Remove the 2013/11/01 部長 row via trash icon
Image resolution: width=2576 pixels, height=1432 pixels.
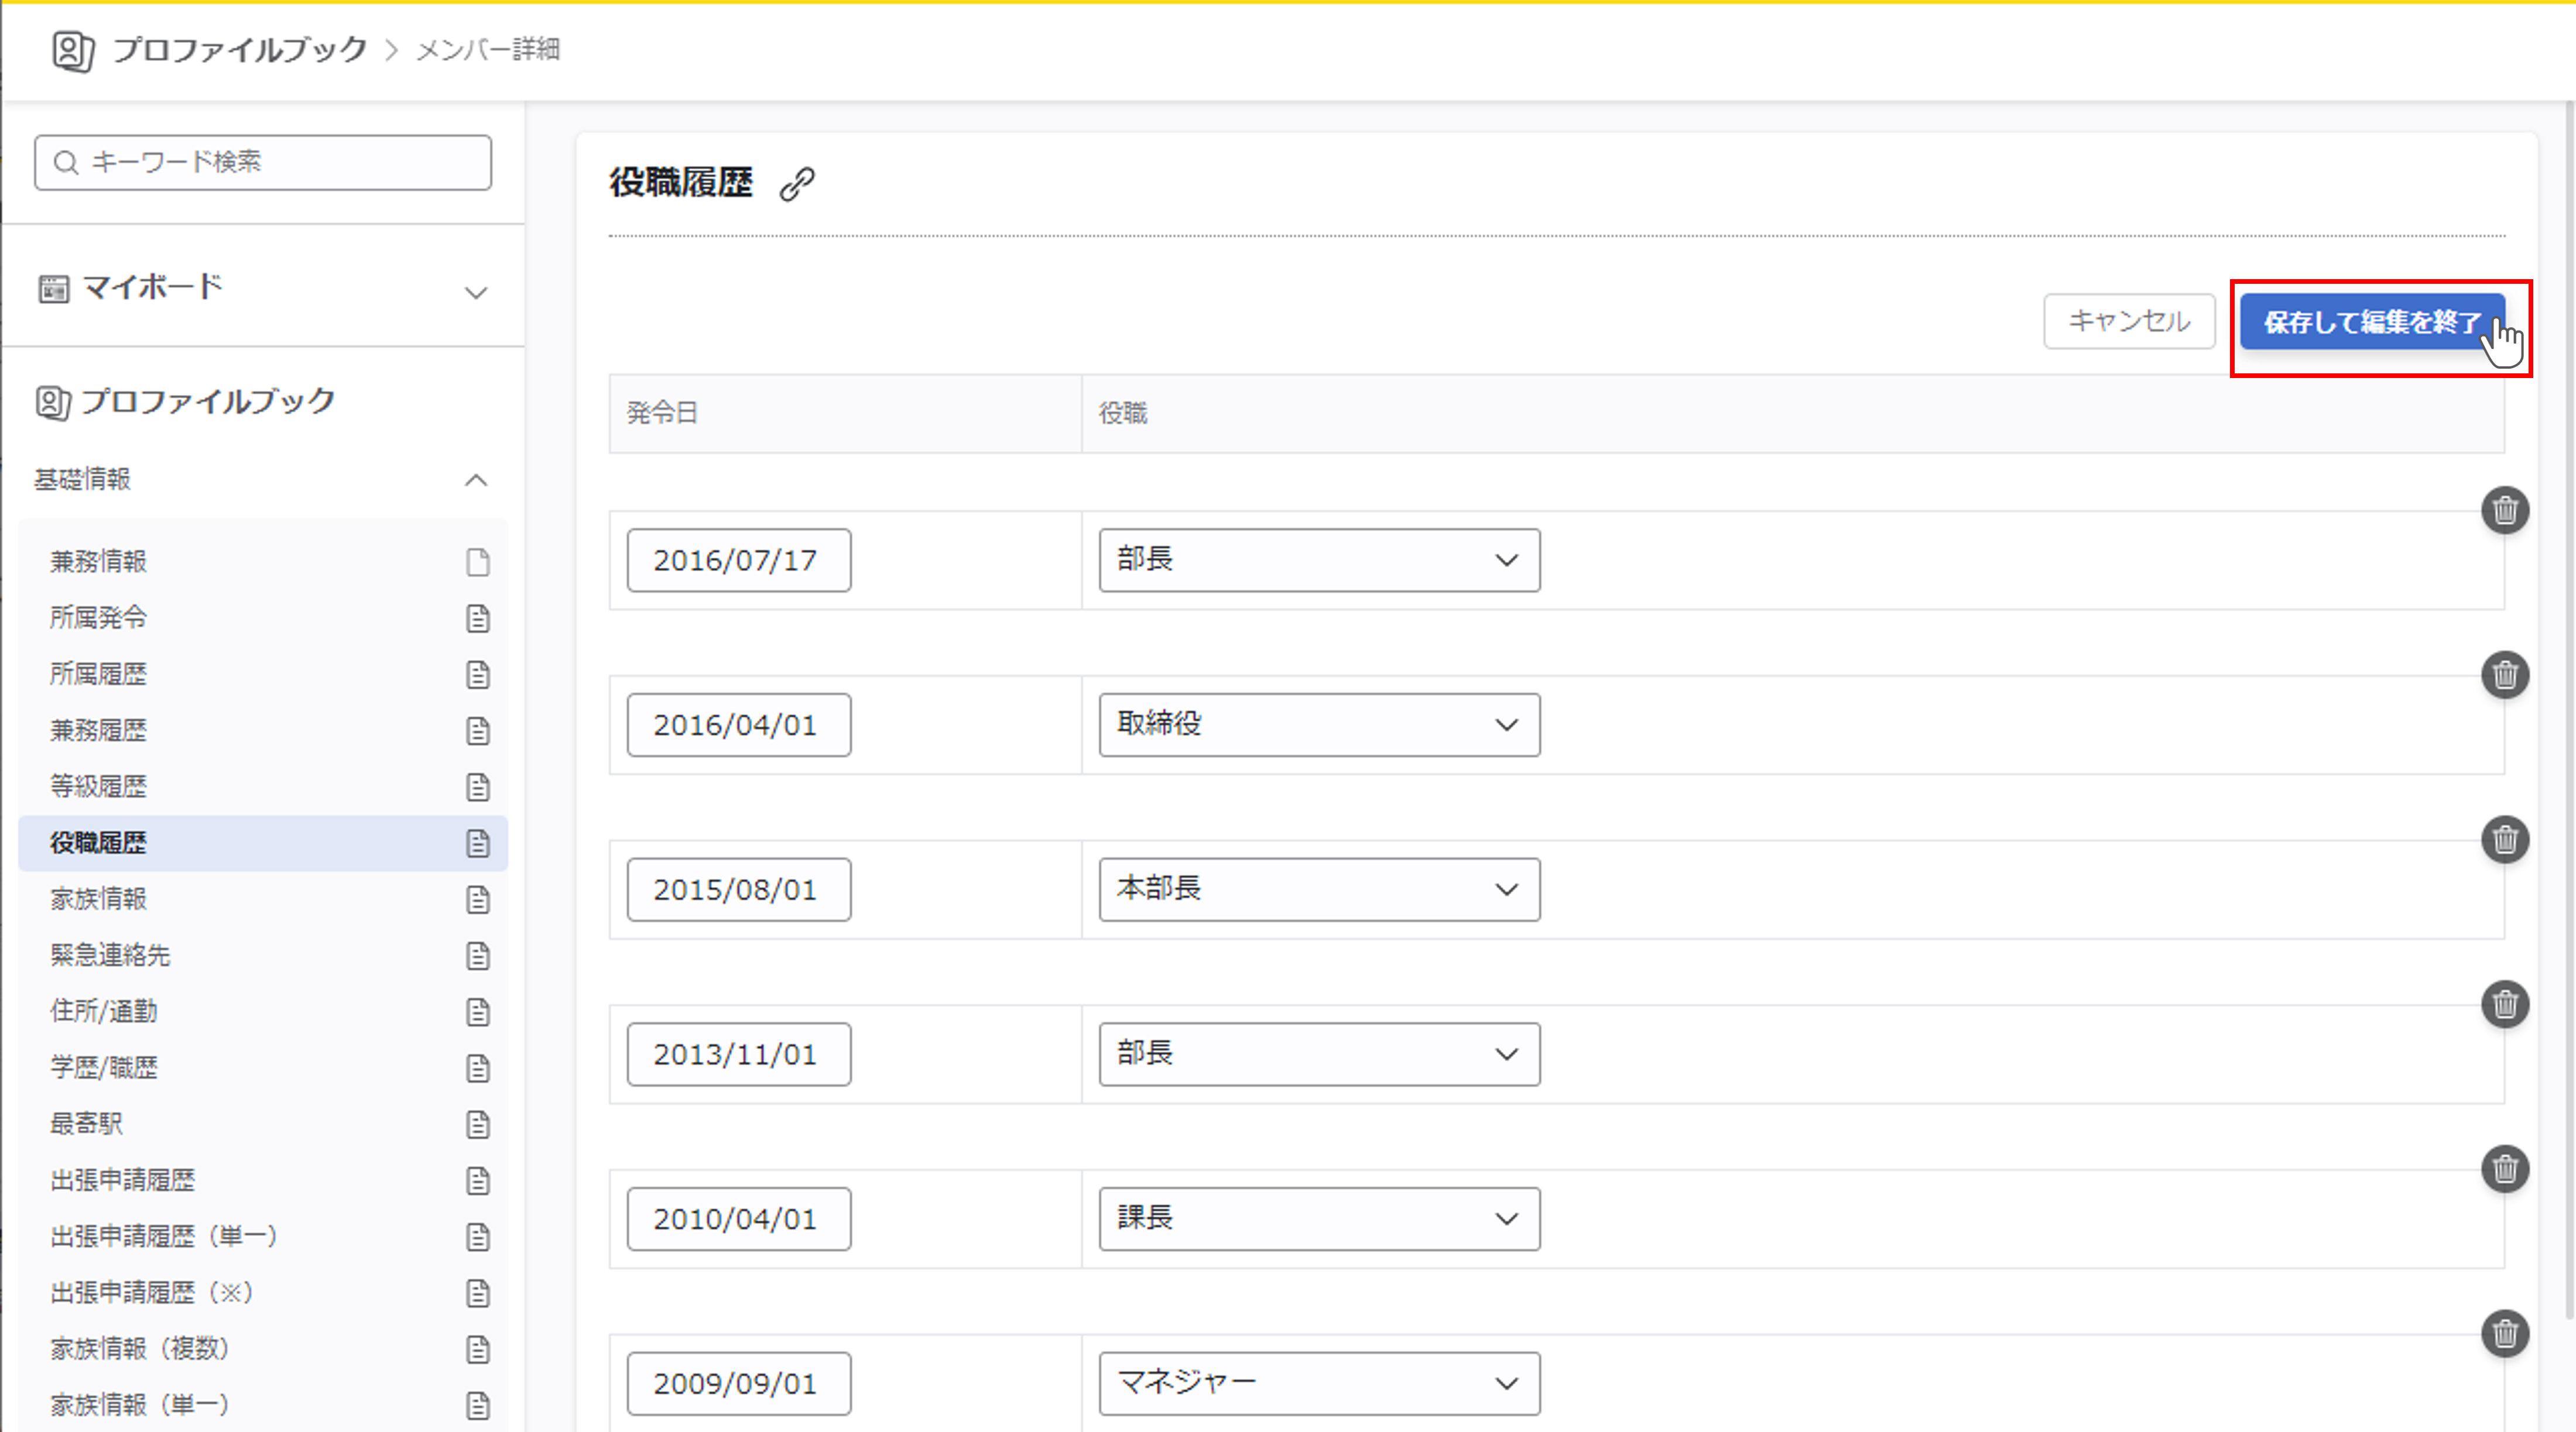[2504, 1004]
